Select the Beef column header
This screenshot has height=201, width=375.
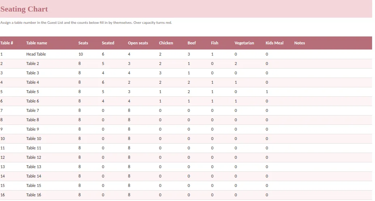point(192,43)
